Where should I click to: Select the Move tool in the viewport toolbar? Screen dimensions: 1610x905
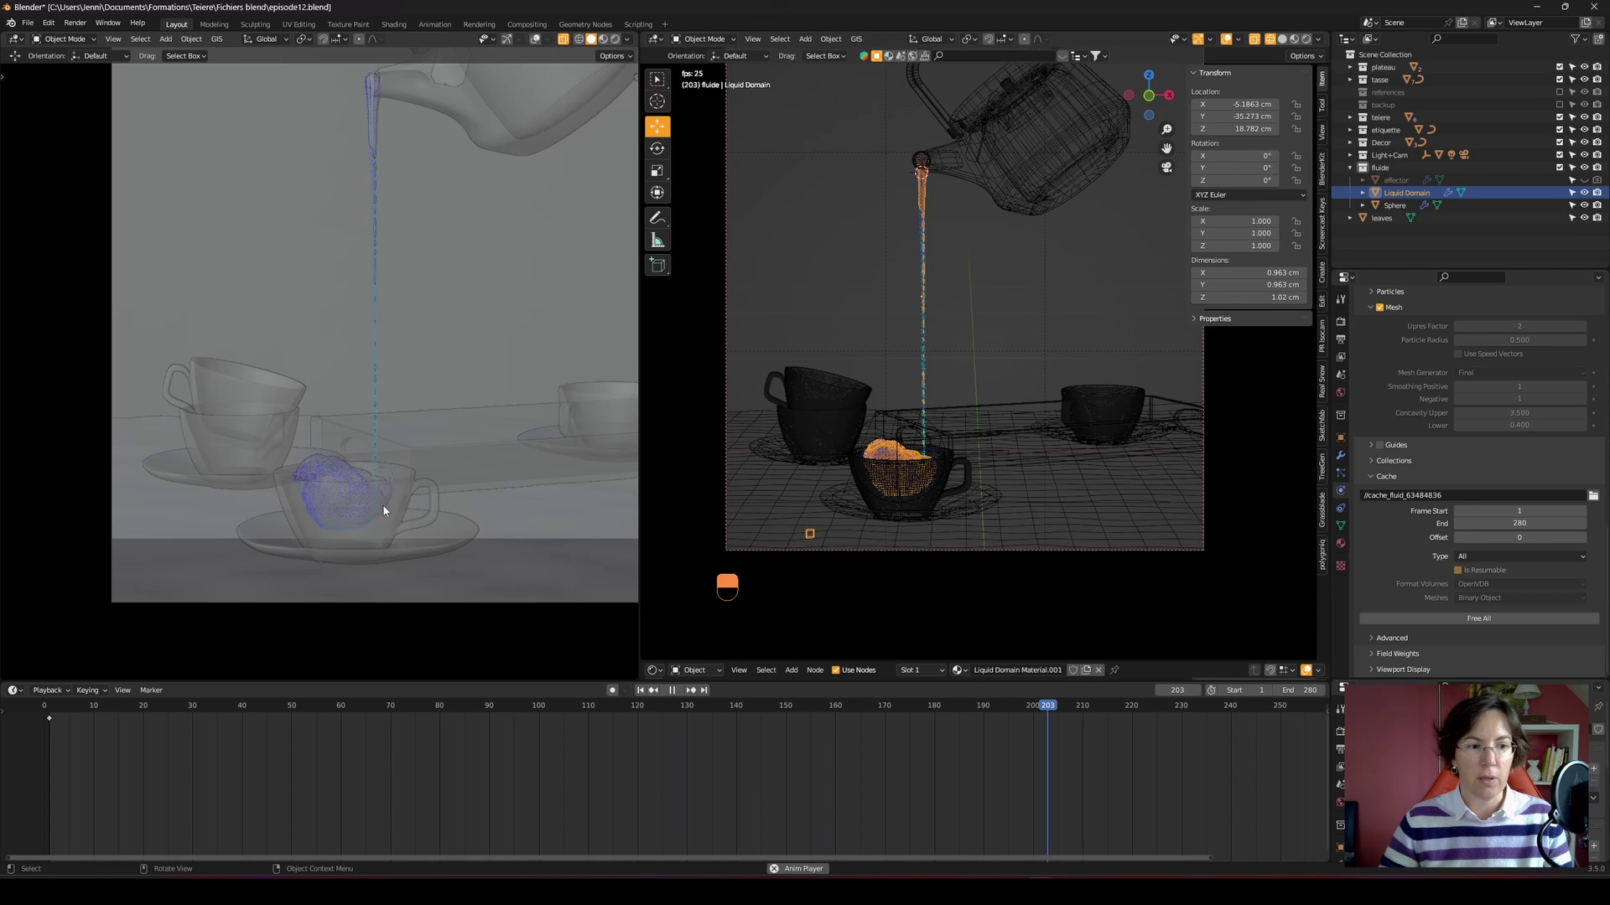coord(657,125)
